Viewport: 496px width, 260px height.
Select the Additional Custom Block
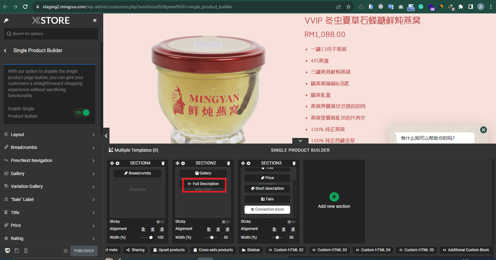point(466,250)
